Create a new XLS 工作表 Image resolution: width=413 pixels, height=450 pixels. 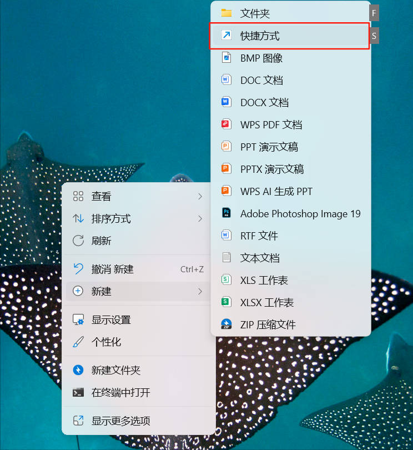(x=290, y=280)
